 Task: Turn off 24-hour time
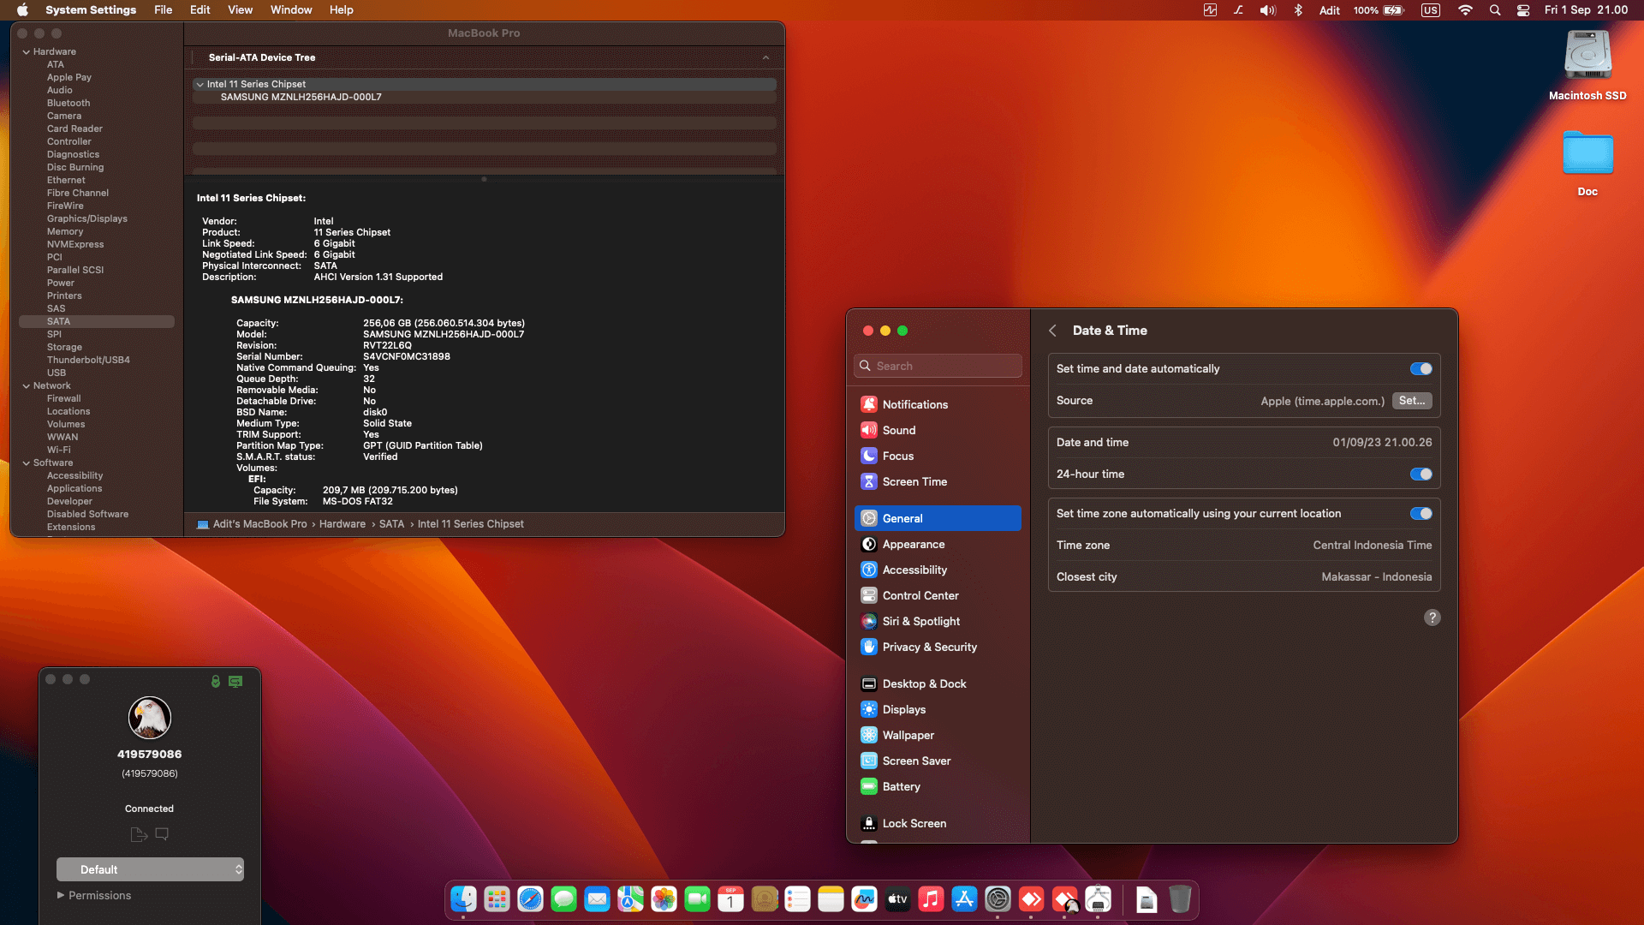[x=1421, y=474]
